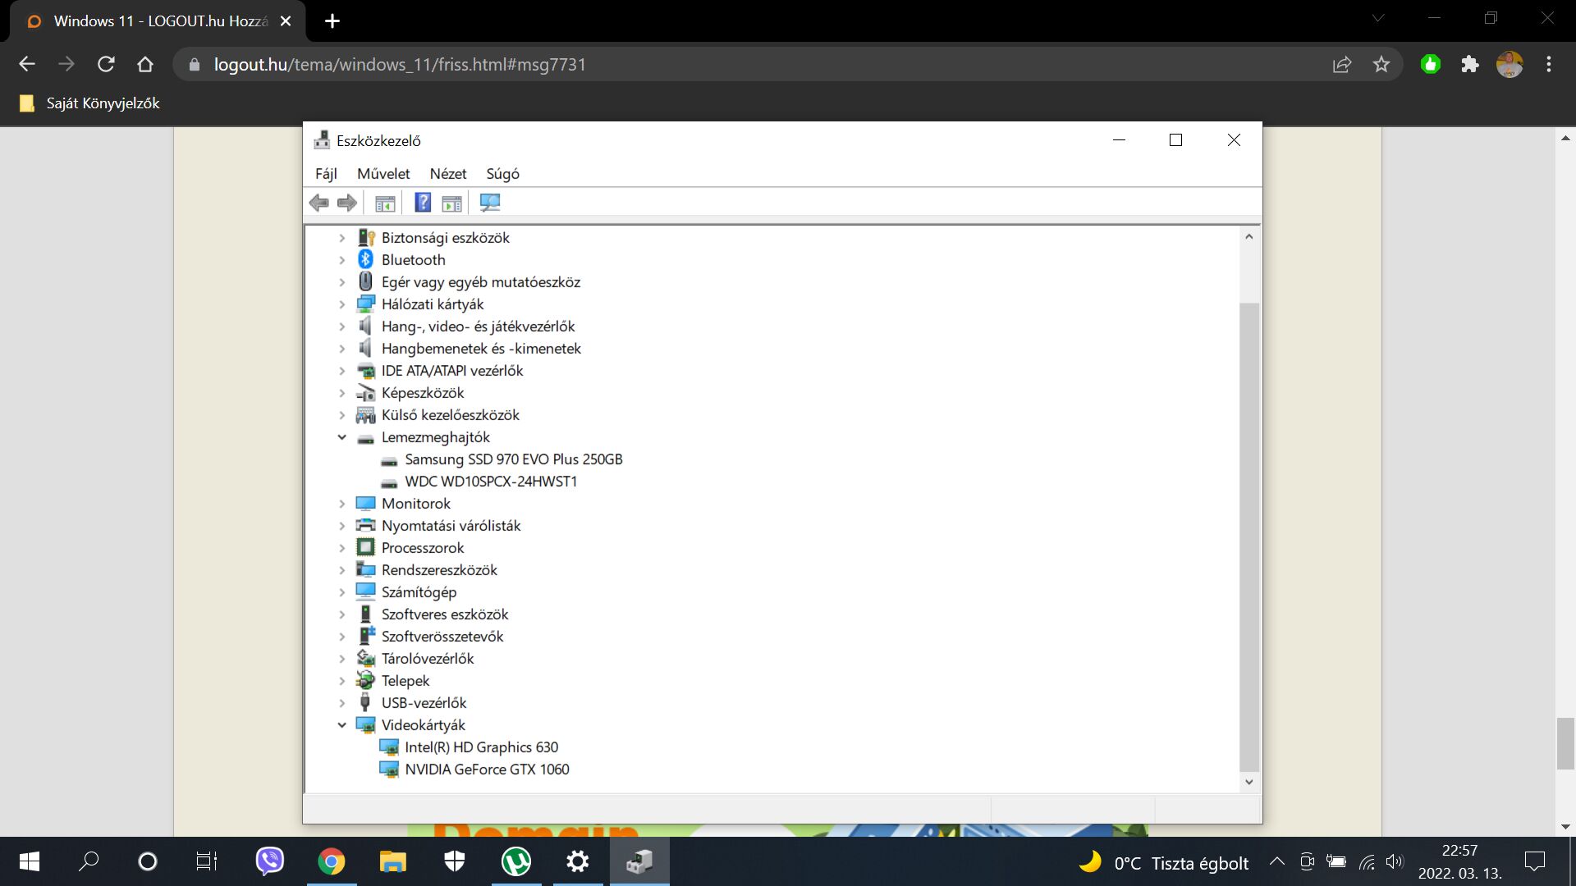Expand the Hálózati kártyák node
The image size is (1576, 886).
342,304
